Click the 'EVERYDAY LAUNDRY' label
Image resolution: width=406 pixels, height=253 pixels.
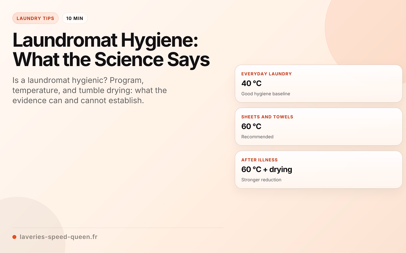pyautogui.click(x=266, y=74)
